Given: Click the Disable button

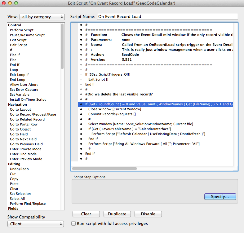Looking at the screenshot, I should 148,214.
